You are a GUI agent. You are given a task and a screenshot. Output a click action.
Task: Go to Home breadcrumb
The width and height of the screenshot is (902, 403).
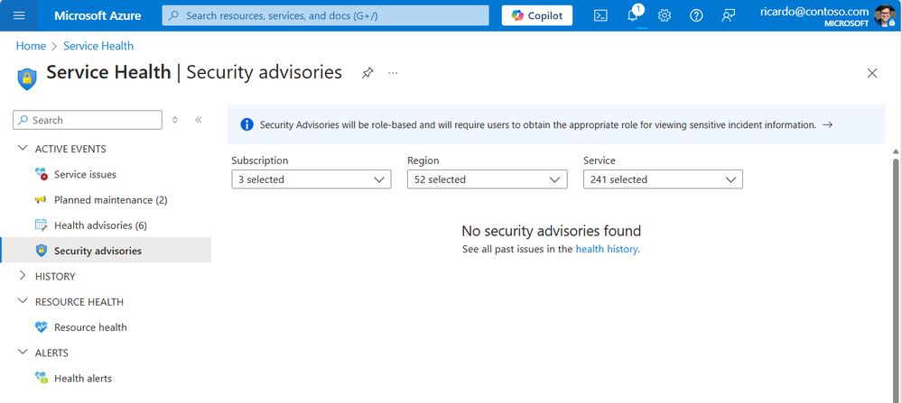click(31, 46)
